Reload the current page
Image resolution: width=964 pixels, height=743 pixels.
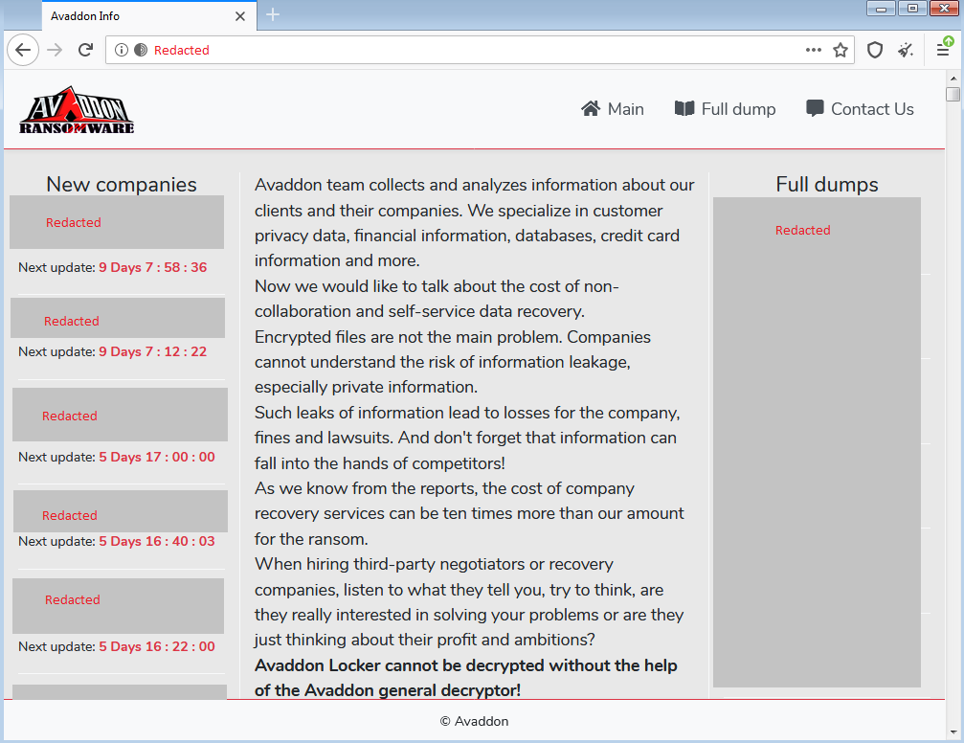pyautogui.click(x=85, y=50)
